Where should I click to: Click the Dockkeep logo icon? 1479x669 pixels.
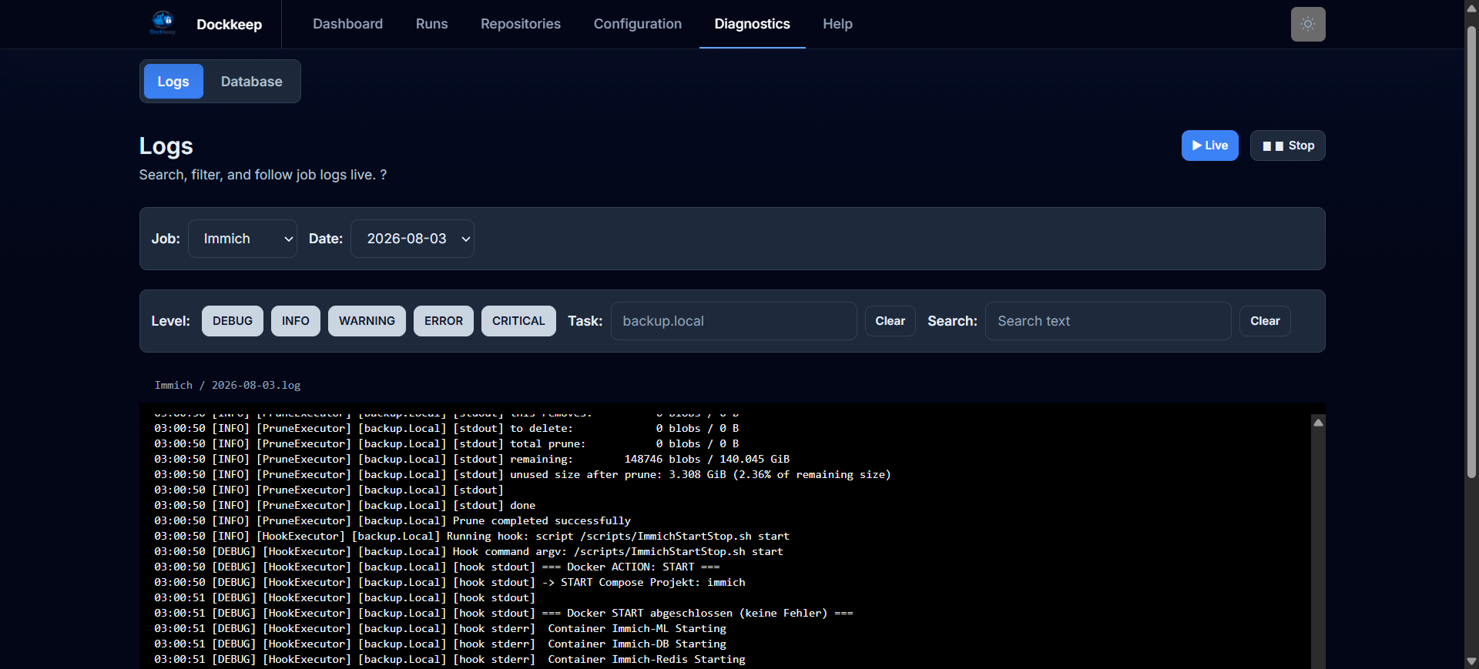(163, 23)
